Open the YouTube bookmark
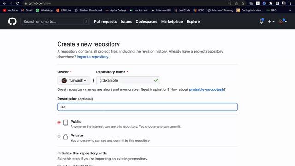295x166 pixels. (10, 10)
